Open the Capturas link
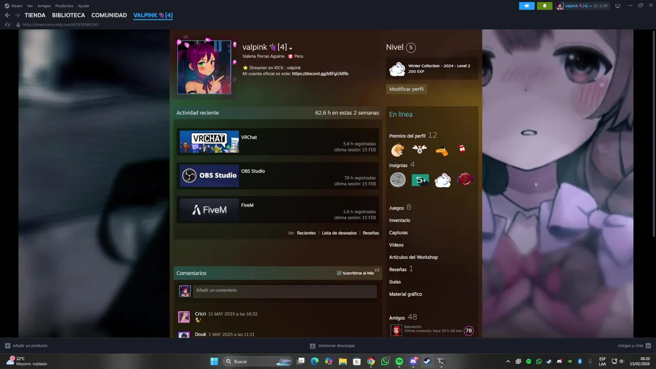 click(x=398, y=233)
